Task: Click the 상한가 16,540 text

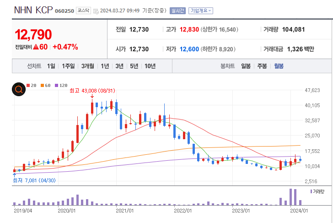Action: coord(219,30)
